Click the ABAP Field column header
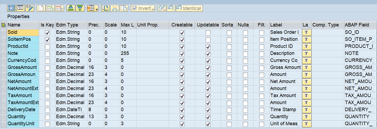This screenshot has height=129, width=377. (x=360, y=25)
